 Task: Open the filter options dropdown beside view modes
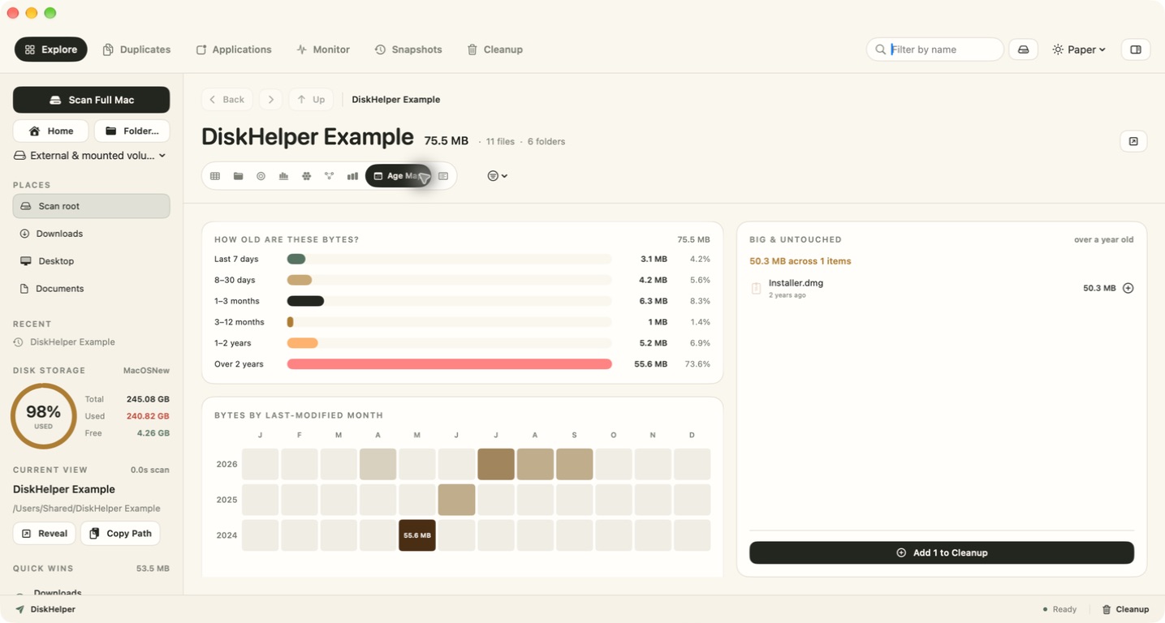click(x=497, y=176)
